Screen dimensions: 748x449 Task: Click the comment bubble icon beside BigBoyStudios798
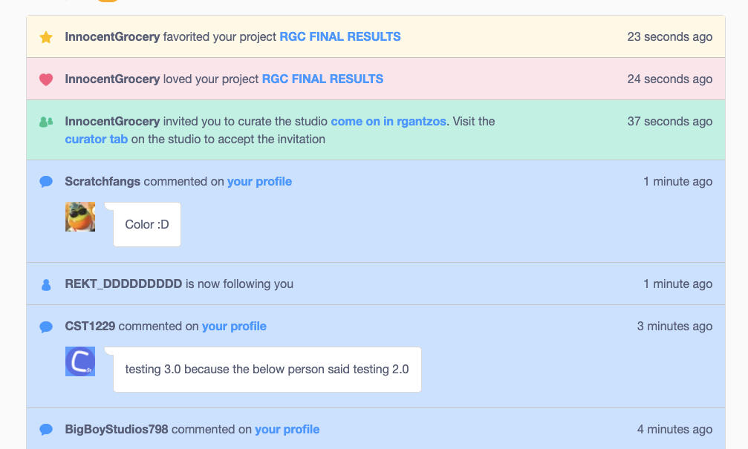(x=46, y=430)
